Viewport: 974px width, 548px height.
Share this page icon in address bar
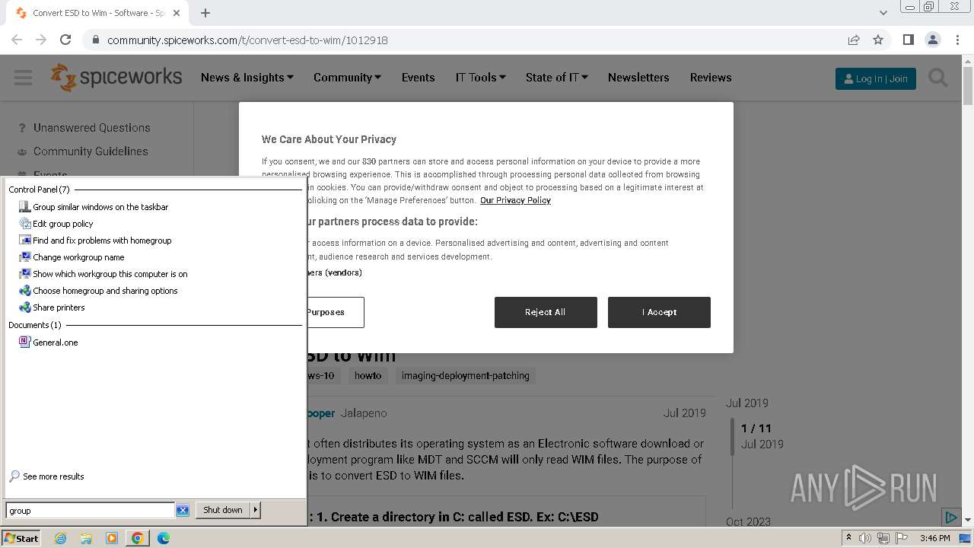pos(854,40)
